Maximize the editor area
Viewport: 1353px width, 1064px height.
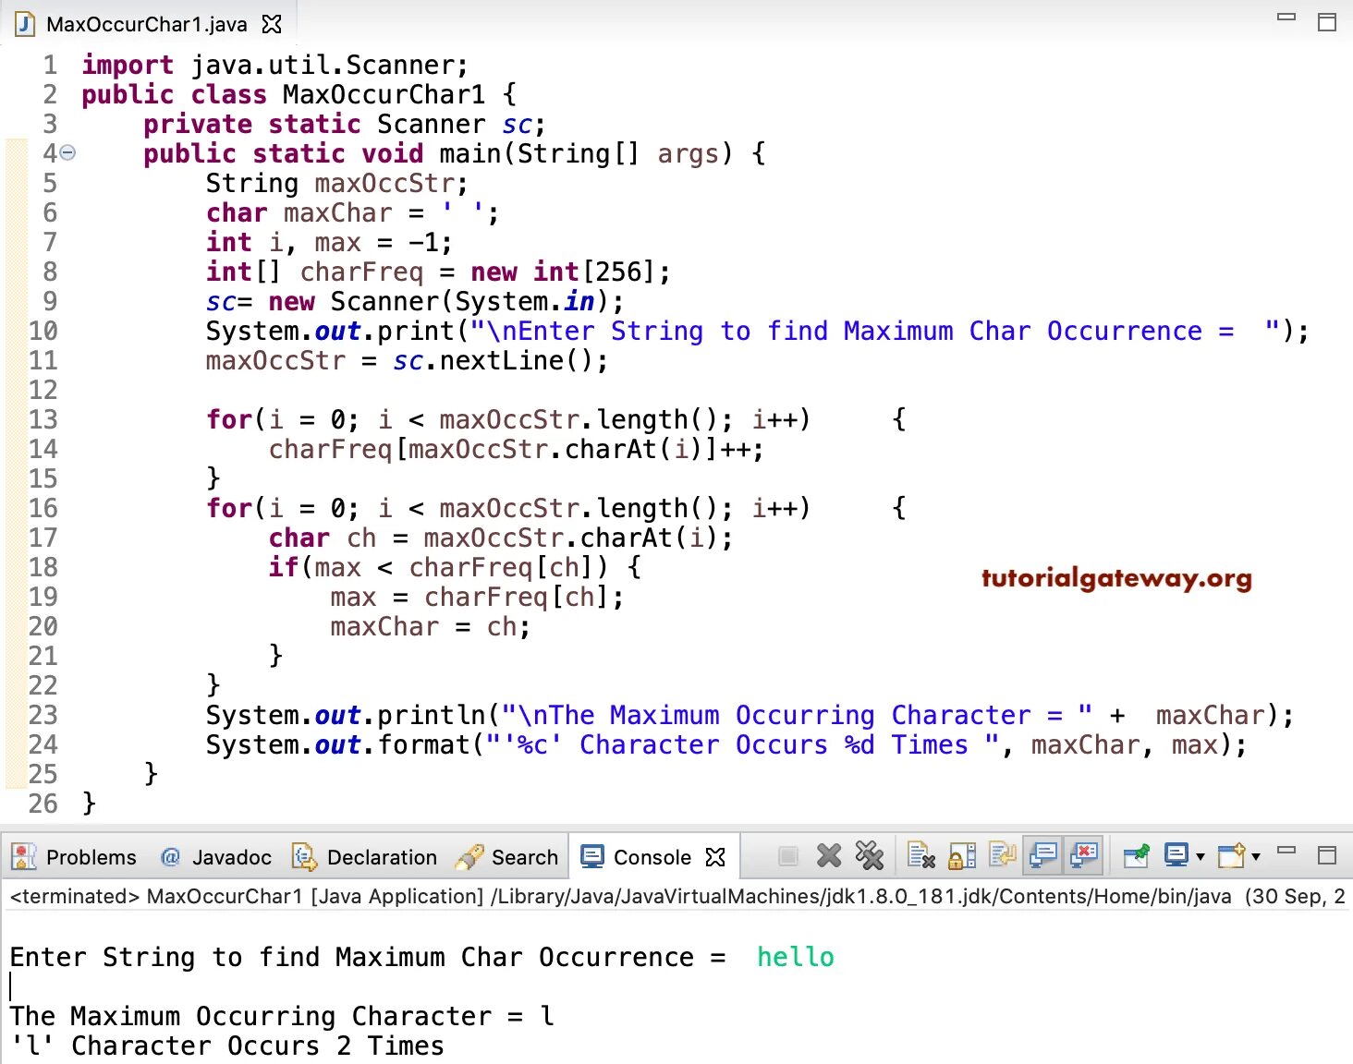coord(1327,22)
